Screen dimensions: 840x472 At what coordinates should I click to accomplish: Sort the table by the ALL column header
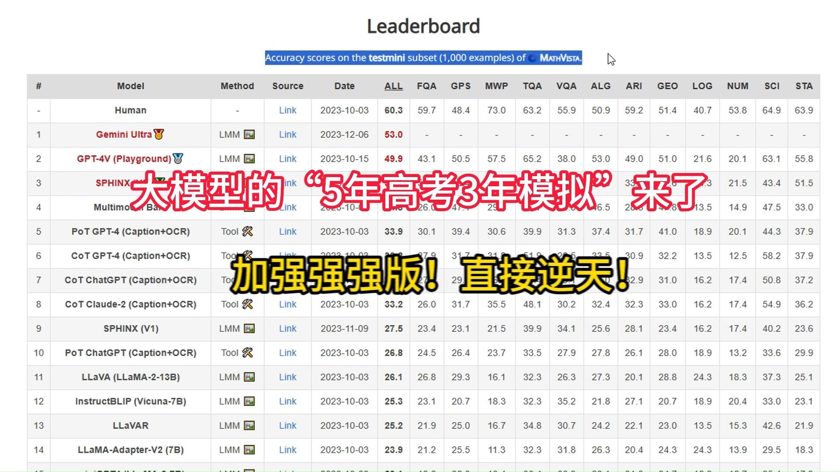click(x=393, y=86)
